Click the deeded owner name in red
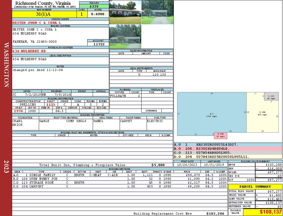The height and width of the screenshot is (216, 283). pyautogui.click(x=37, y=23)
